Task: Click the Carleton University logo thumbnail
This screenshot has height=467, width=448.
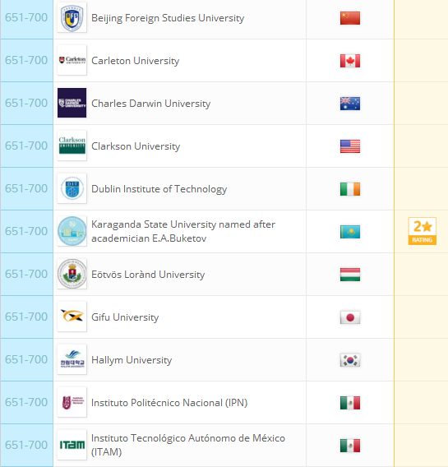Action: (x=72, y=60)
